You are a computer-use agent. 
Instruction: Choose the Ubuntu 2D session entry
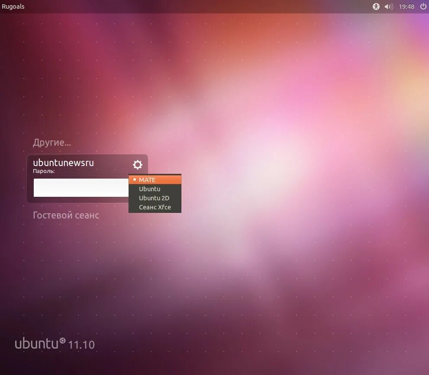[x=155, y=198]
